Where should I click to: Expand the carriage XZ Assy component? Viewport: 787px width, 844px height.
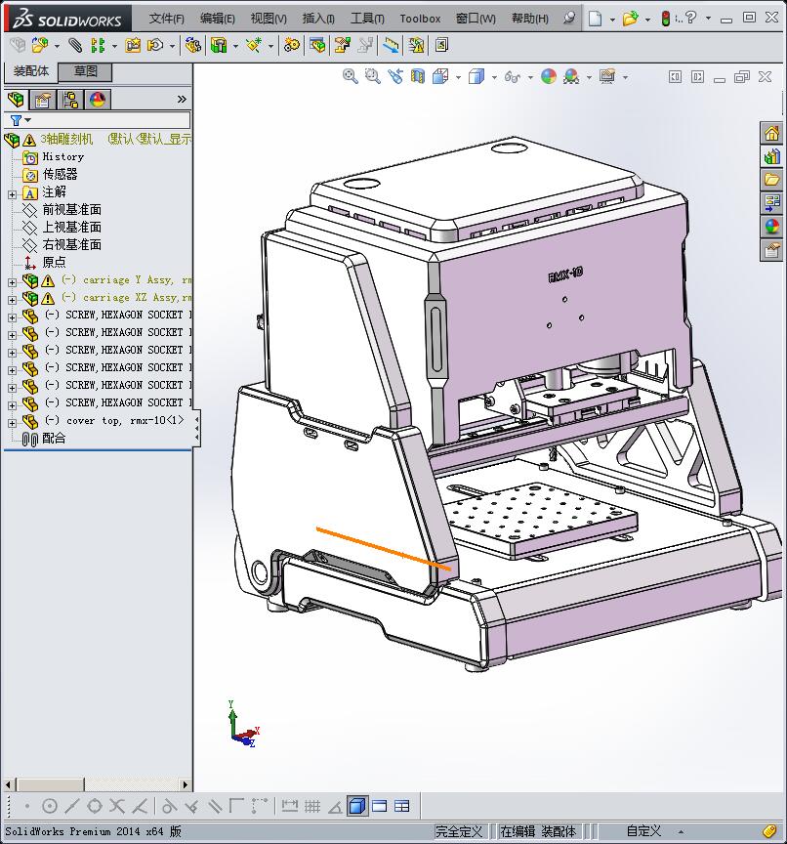click(12, 300)
